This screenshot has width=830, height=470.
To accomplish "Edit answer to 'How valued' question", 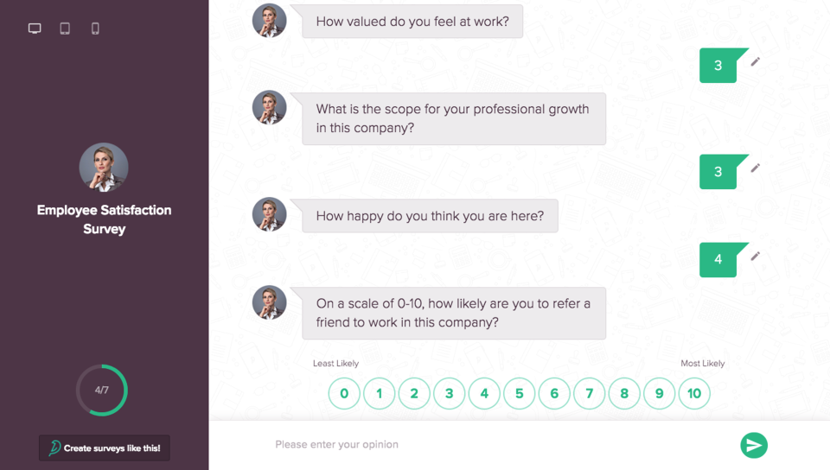I will (755, 61).
